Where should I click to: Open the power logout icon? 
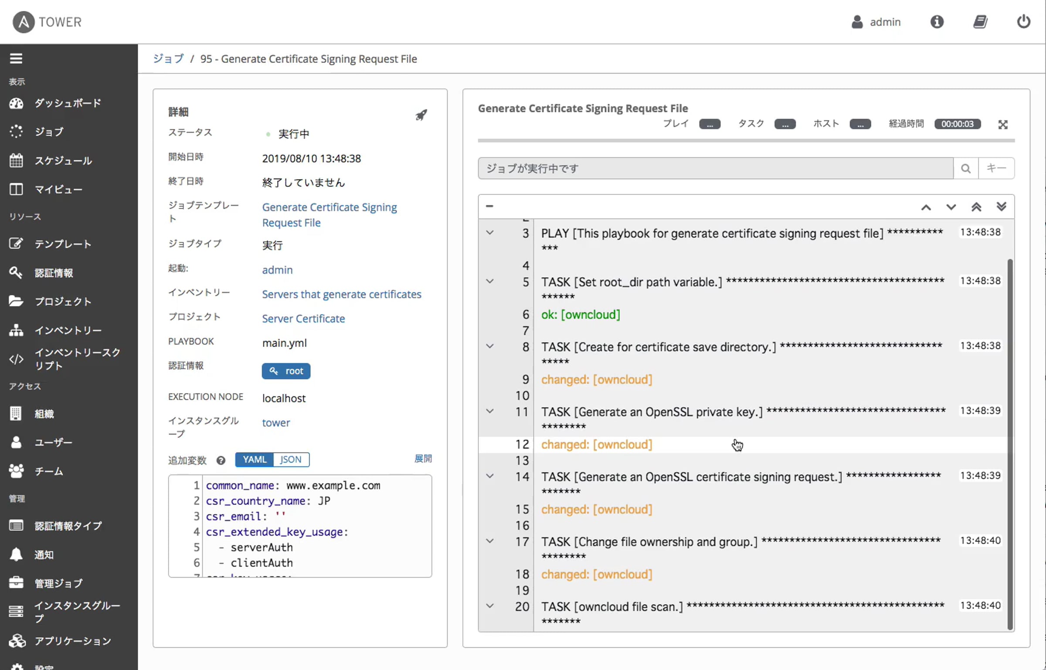click(x=1023, y=21)
